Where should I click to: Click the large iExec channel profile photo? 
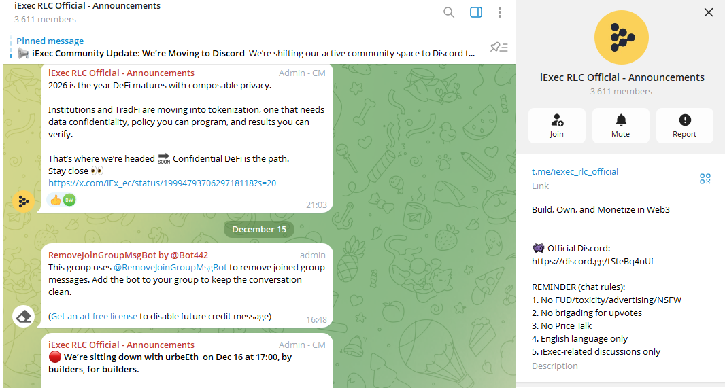coord(621,37)
